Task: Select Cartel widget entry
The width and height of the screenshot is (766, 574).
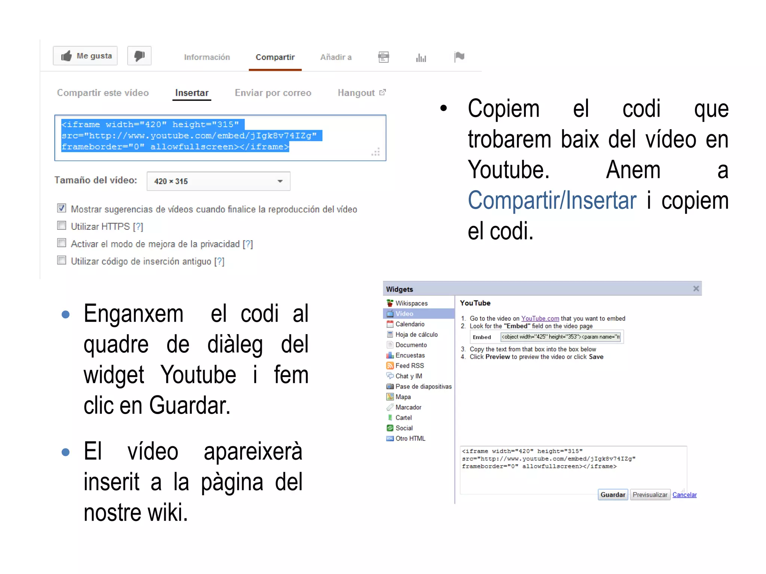Action: 419,418
